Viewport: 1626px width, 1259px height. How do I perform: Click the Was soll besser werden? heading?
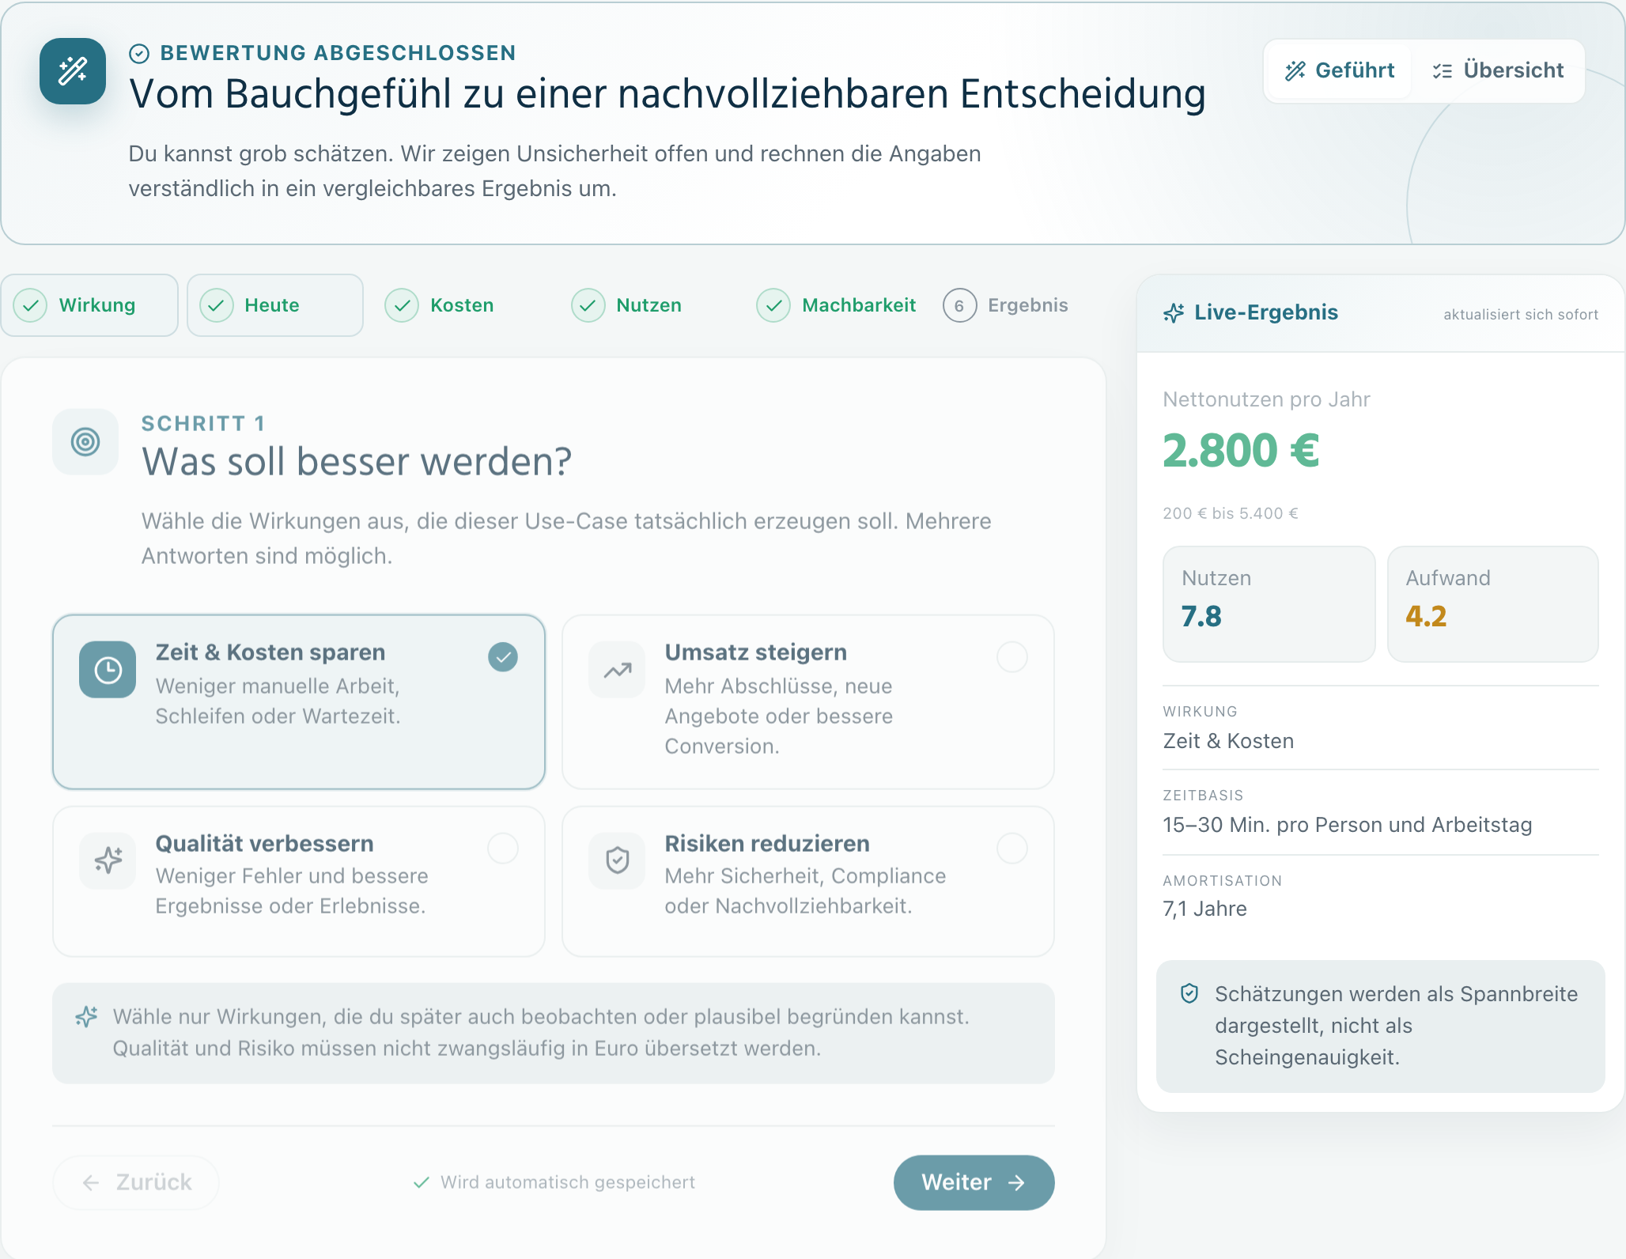point(357,462)
